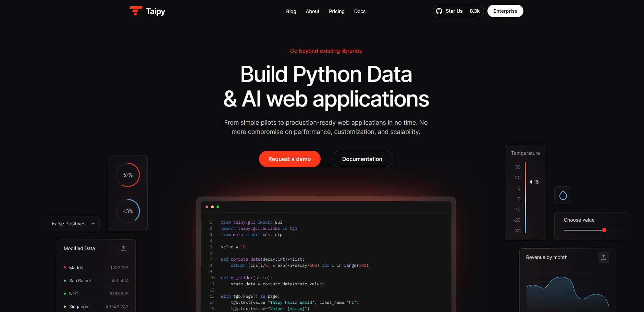Click the Choose value label
The height and width of the screenshot is (312, 644).
click(579, 220)
